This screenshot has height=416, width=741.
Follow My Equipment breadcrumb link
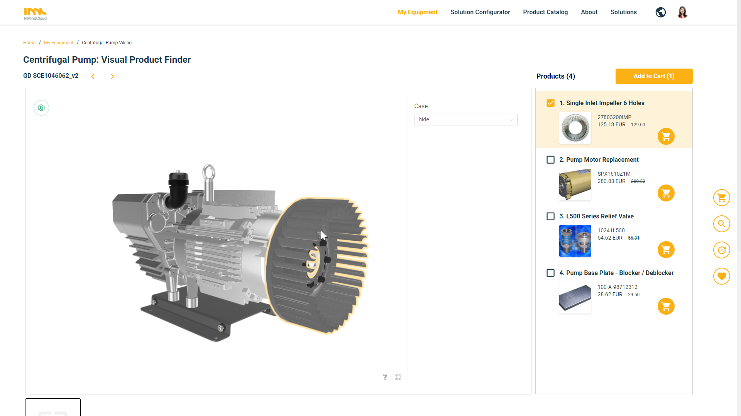[58, 43]
